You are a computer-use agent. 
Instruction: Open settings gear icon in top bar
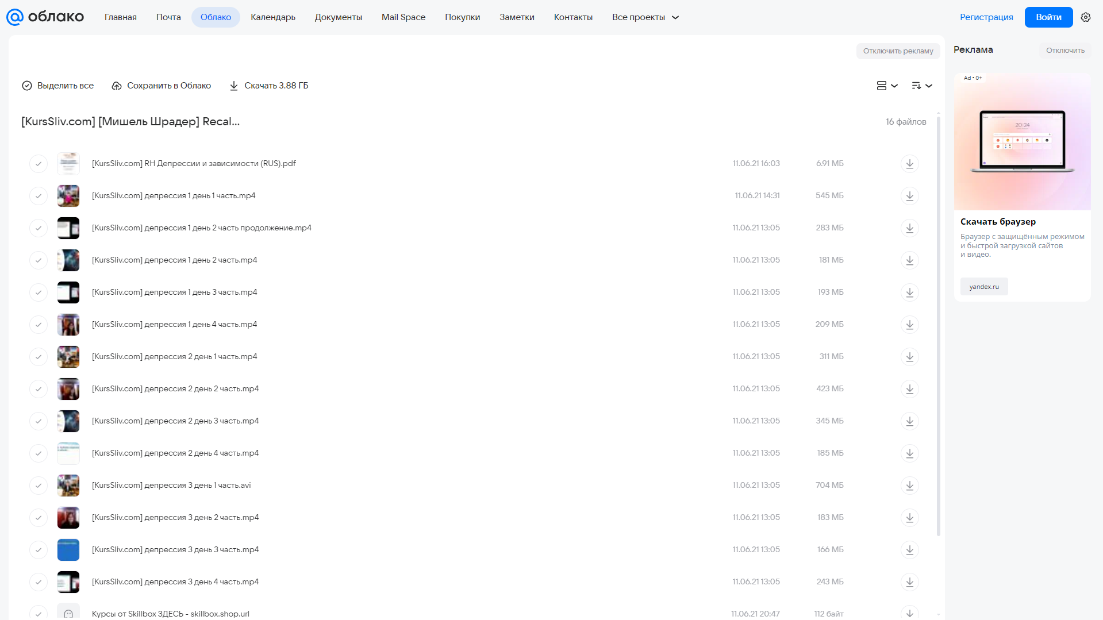coord(1086,17)
